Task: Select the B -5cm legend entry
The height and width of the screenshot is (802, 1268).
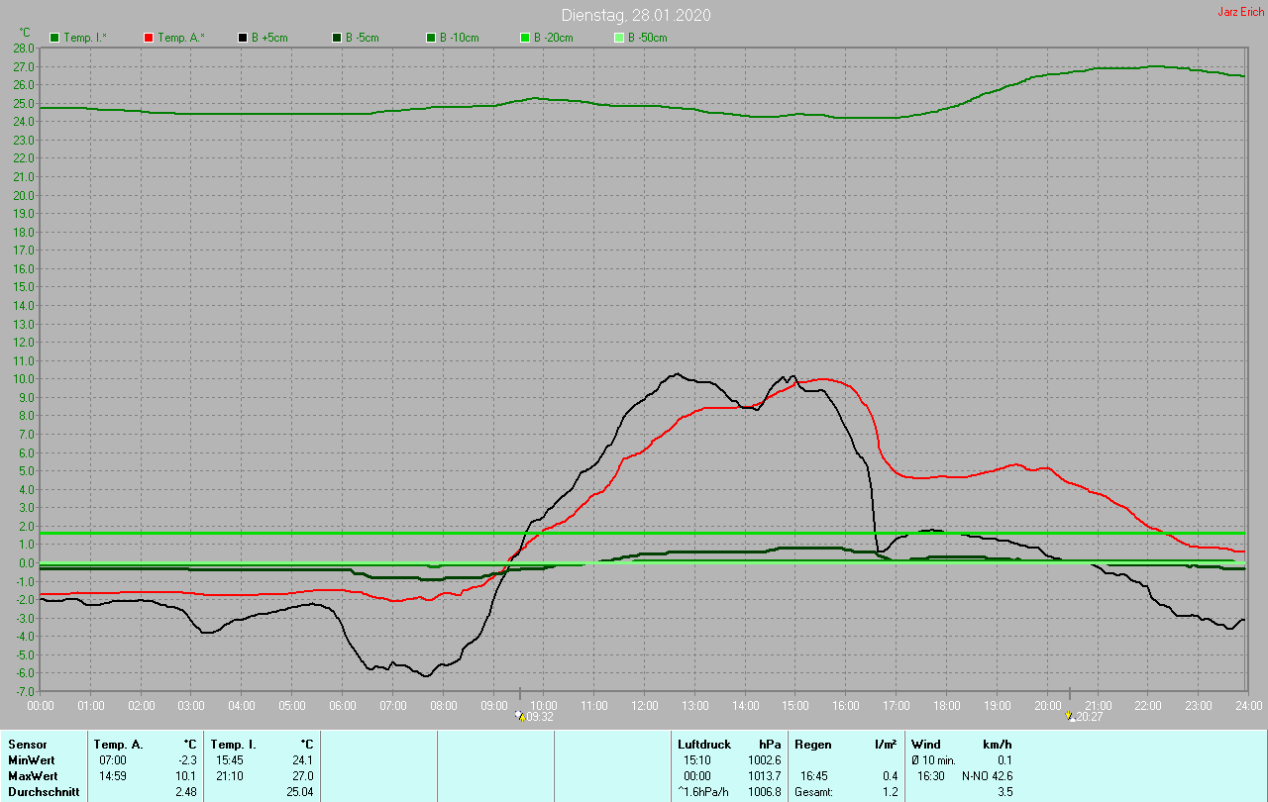Action: coord(356,38)
